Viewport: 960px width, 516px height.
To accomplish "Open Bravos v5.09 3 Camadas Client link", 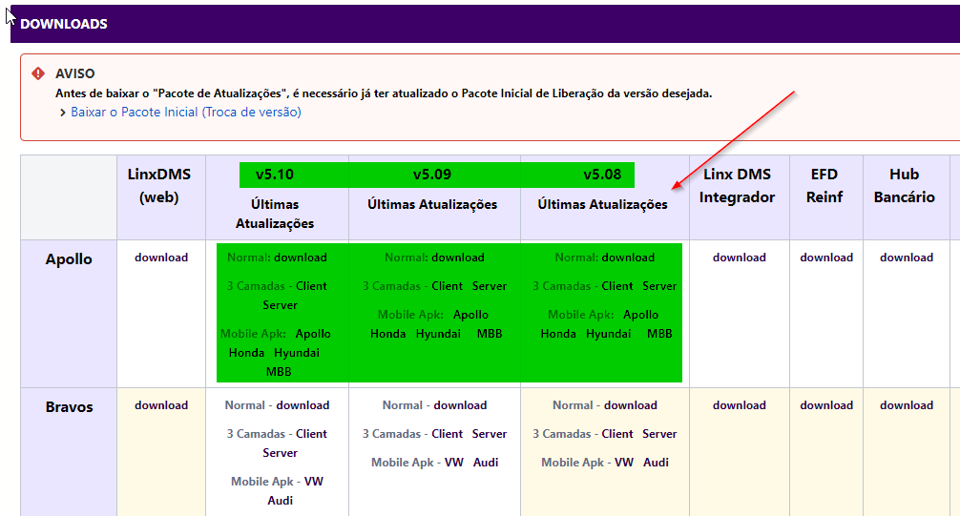I will coord(448,434).
